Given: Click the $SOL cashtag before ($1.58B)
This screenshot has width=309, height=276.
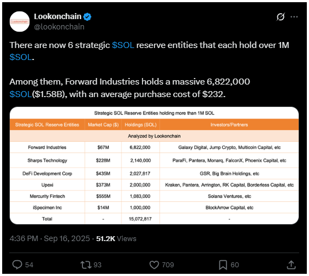Looking at the screenshot, I should click(21, 94).
